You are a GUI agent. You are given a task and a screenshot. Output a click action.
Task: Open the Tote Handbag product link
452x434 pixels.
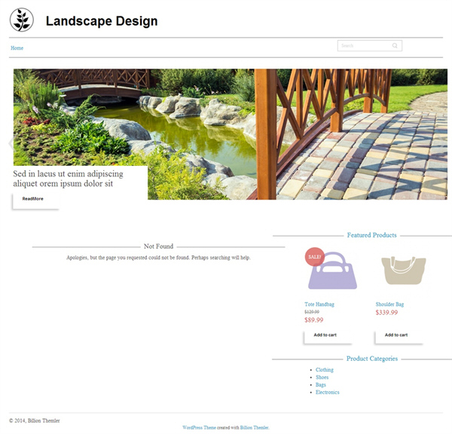click(319, 304)
